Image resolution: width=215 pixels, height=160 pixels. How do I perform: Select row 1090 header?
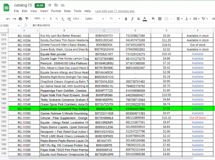point(4,108)
